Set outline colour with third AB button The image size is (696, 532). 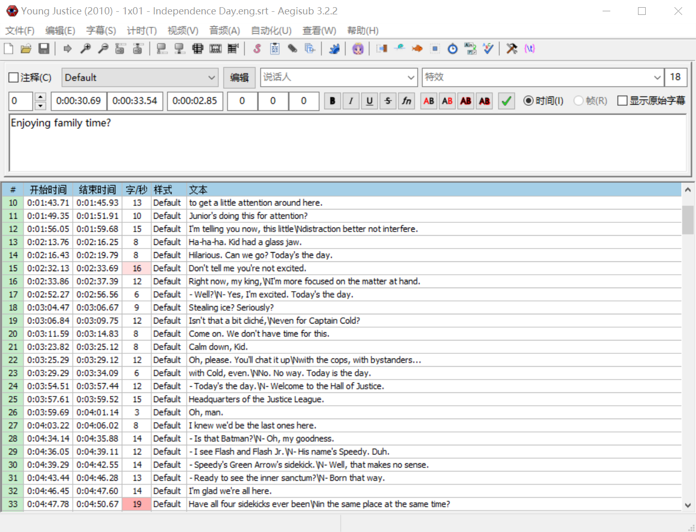point(466,101)
